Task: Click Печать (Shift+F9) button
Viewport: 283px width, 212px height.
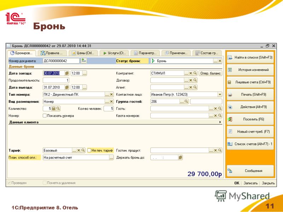Action: tap(250, 94)
